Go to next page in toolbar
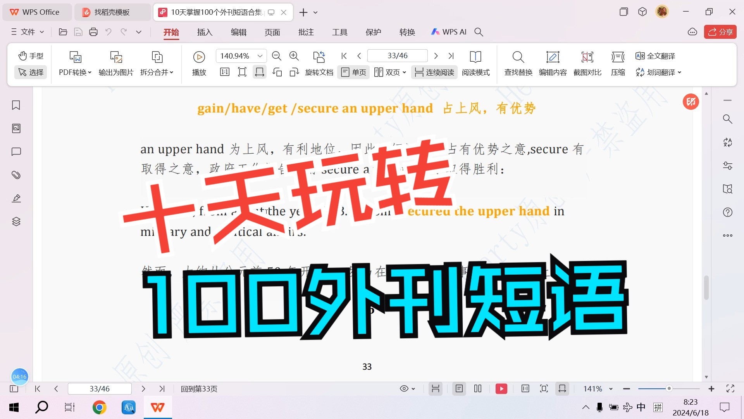Viewport: 744px width, 419px height. (436, 56)
